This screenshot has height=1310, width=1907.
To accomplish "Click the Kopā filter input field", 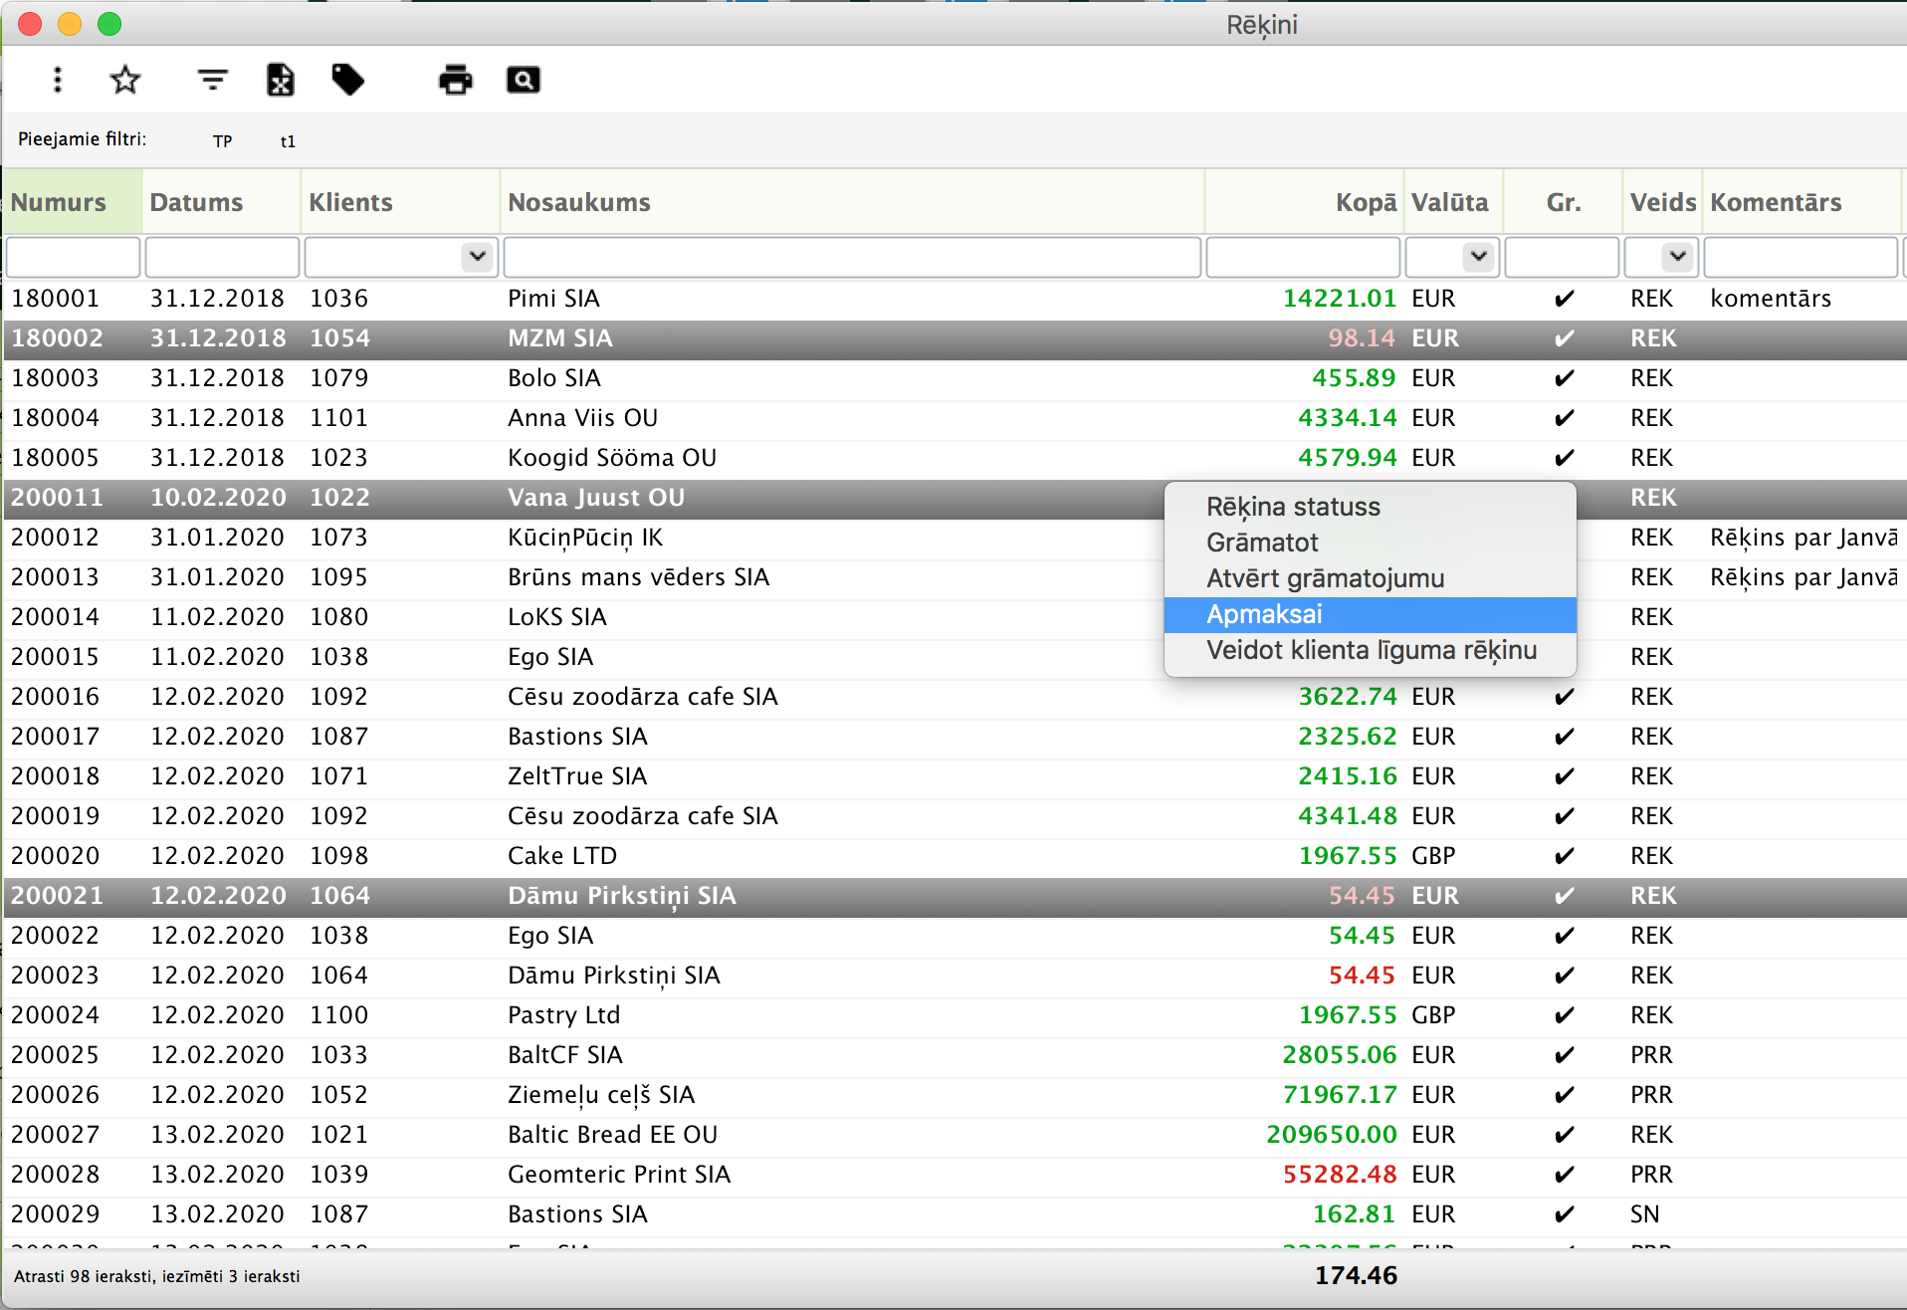I will pyautogui.click(x=1304, y=257).
